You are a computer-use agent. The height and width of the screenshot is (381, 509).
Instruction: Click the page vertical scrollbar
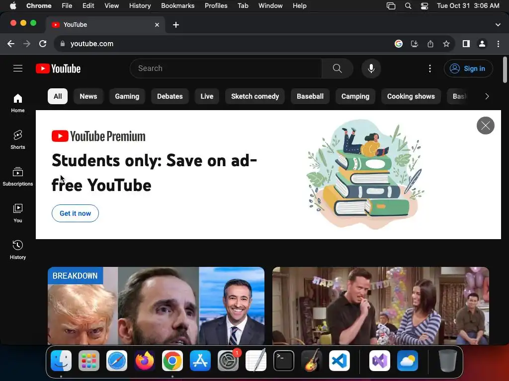(505, 69)
